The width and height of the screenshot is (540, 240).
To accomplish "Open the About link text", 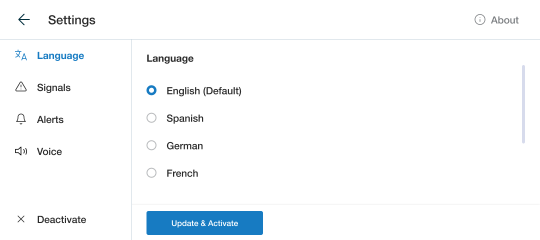I will (x=504, y=20).
